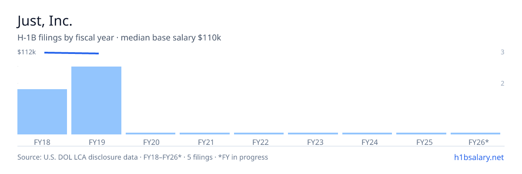
Task: Select the FY20 bar
Action: click(x=151, y=134)
